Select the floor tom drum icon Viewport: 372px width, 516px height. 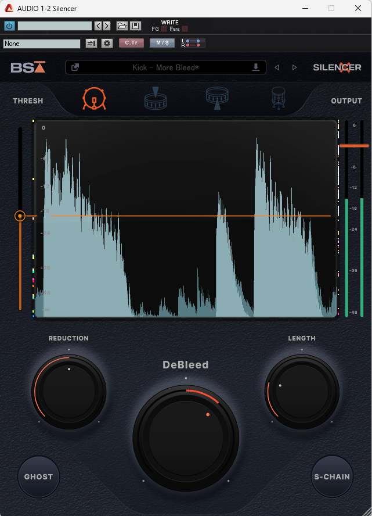(x=279, y=98)
